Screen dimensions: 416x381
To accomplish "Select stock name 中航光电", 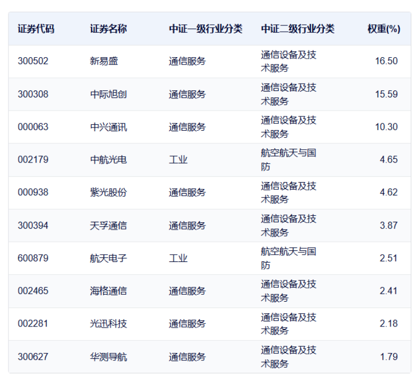I will pos(108,160).
